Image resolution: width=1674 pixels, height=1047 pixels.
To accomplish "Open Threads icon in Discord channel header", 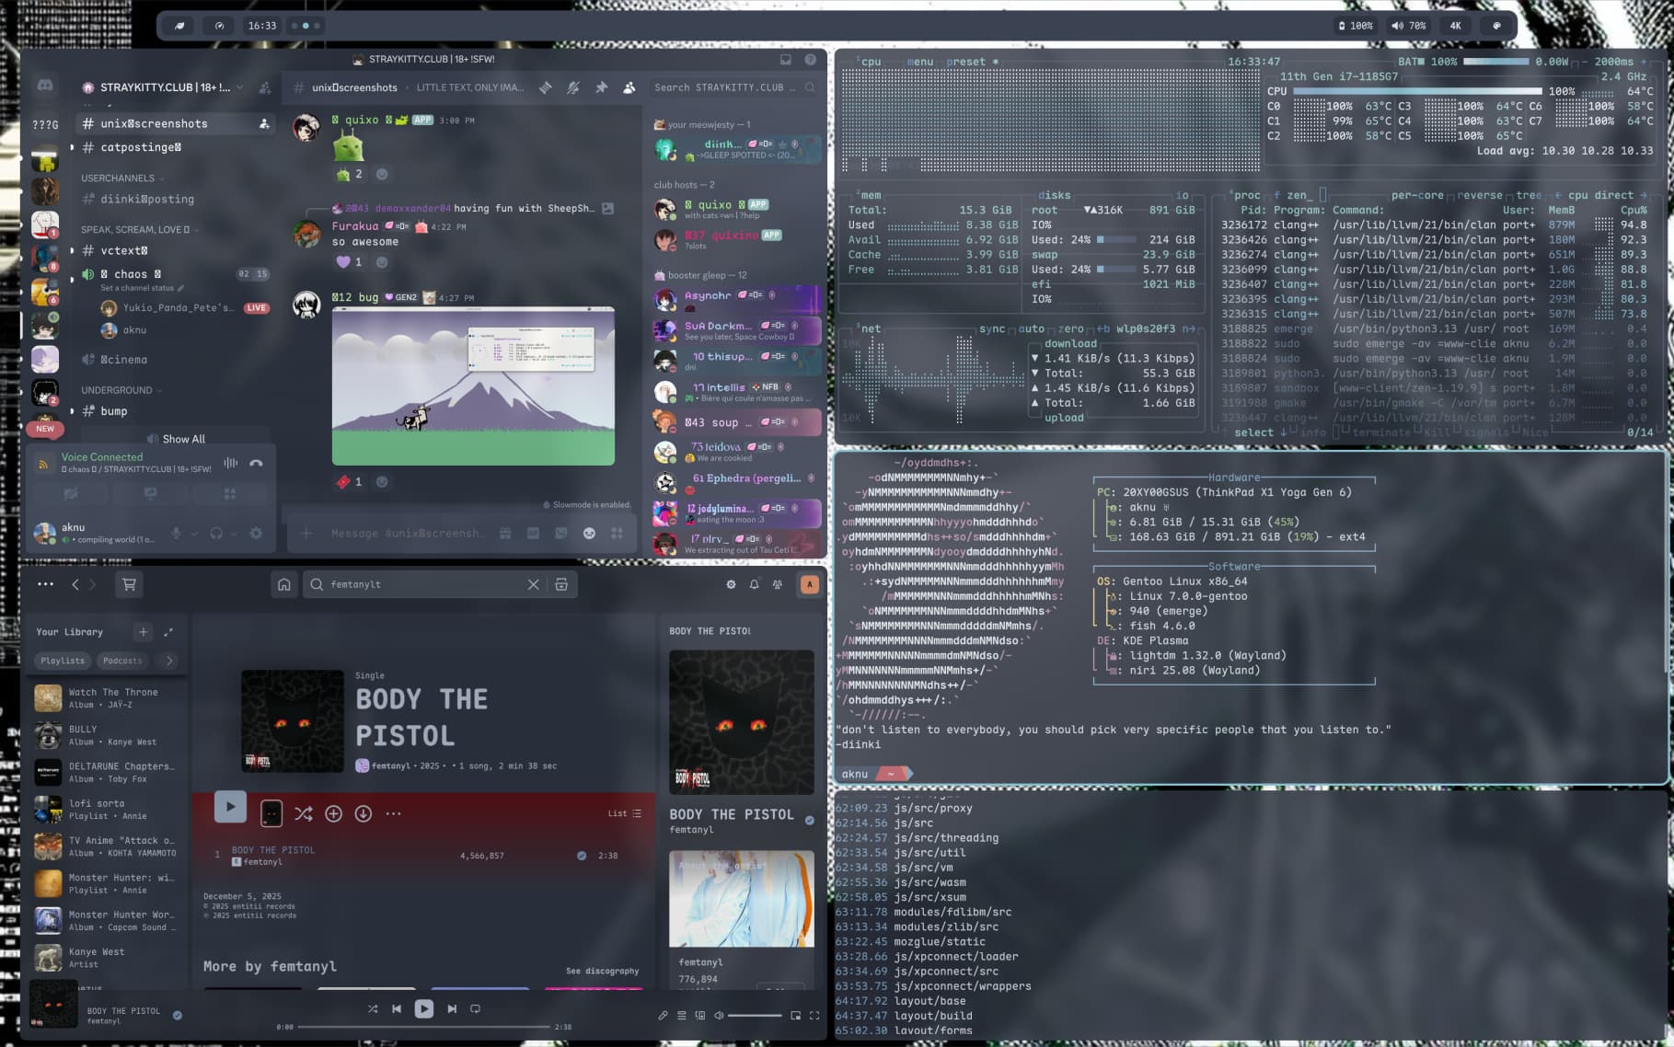I will [x=546, y=87].
